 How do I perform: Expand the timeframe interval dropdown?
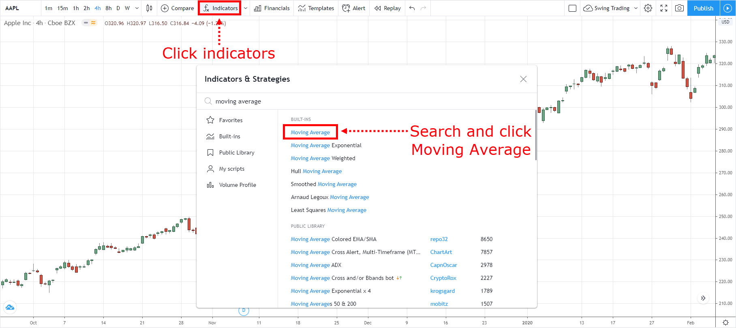137,8
